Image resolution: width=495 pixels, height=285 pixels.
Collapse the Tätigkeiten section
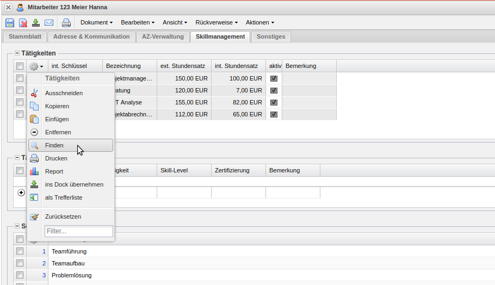[x=17, y=53]
